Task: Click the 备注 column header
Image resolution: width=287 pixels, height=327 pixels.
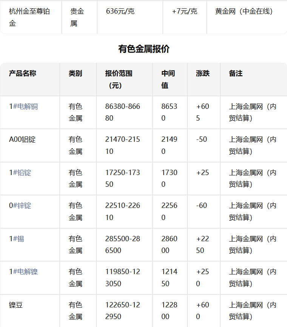Action: (x=236, y=73)
